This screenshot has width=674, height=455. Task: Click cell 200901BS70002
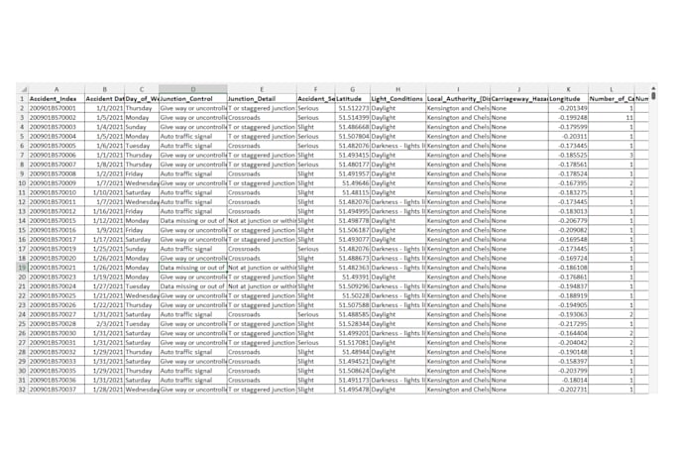pyautogui.click(x=56, y=117)
